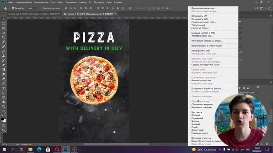Select the Gradient tool
The width and height of the screenshot is (273, 153).
pyautogui.click(x=3, y=70)
